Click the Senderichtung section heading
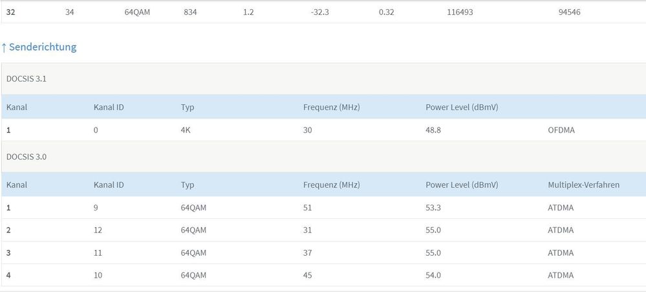646x292 pixels. pyautogui.click(x=43, y=47)
